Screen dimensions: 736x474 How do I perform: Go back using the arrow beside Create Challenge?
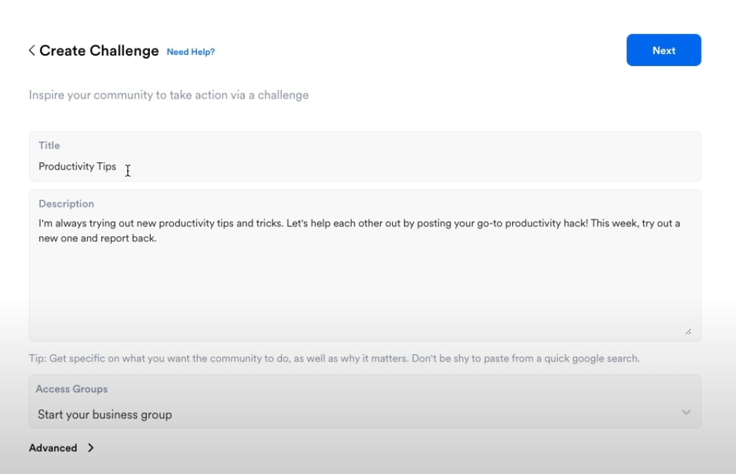click(x=32, y=50)
